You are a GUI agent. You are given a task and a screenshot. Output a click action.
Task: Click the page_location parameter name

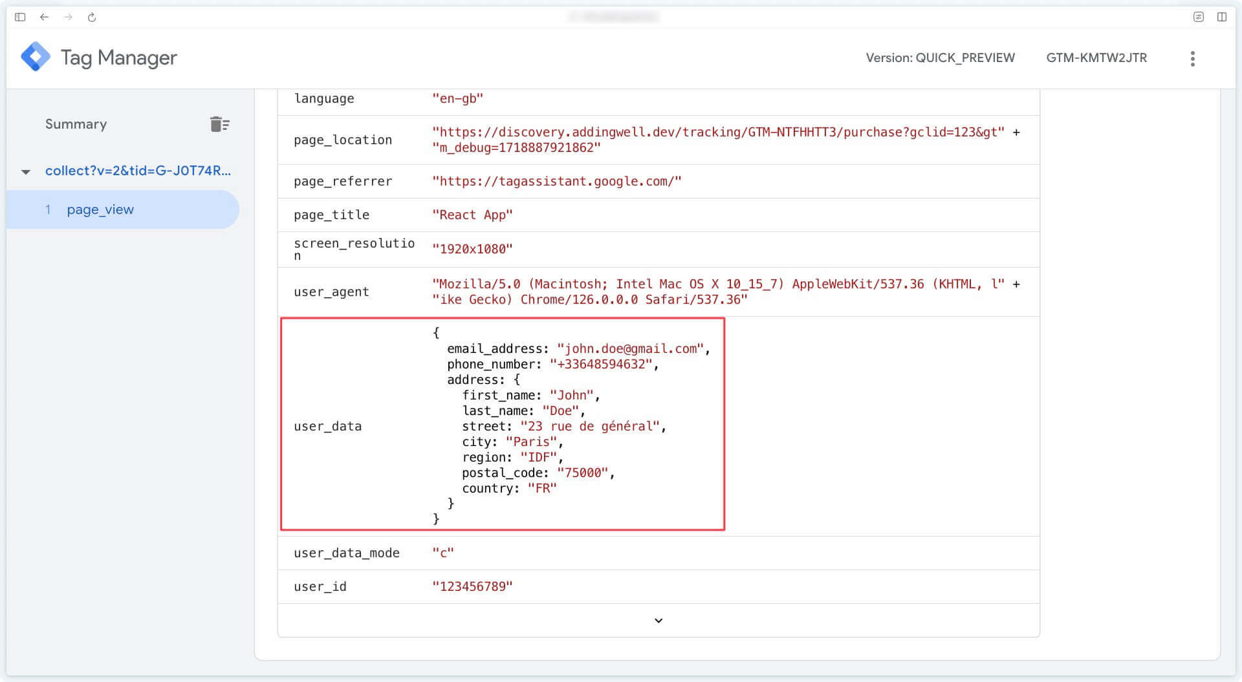343,140
